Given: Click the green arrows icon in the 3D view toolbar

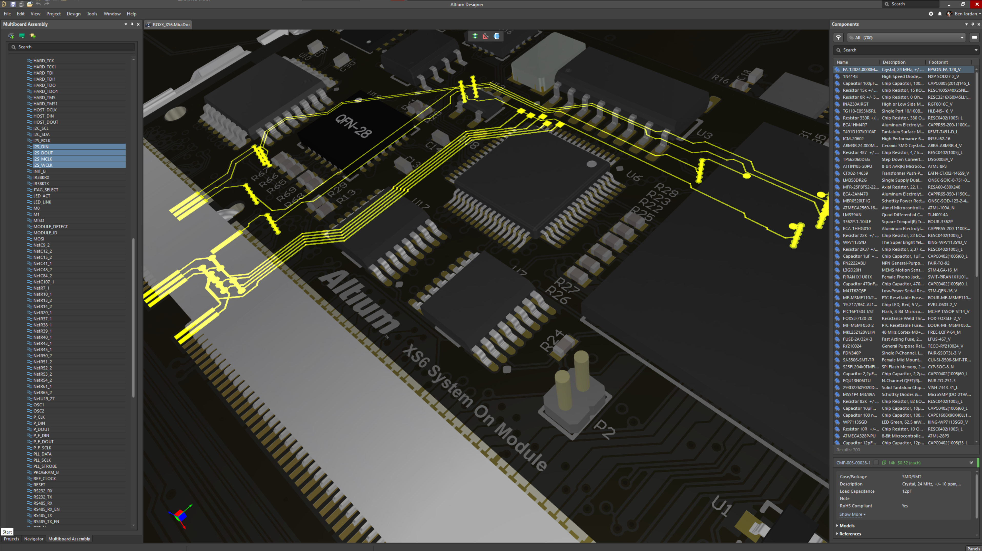Looking at the screenshot, I should 475,36.
